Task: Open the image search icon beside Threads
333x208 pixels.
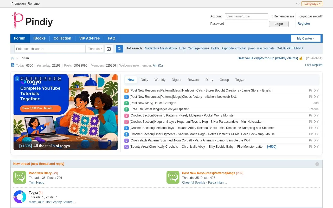Action: (109, 49)
